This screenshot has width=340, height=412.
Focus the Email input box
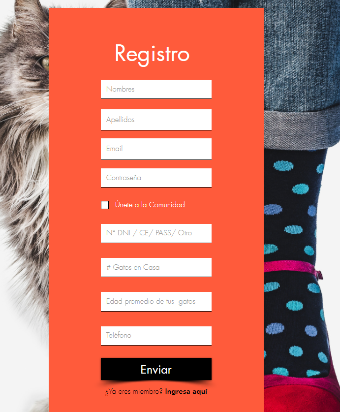156,149
